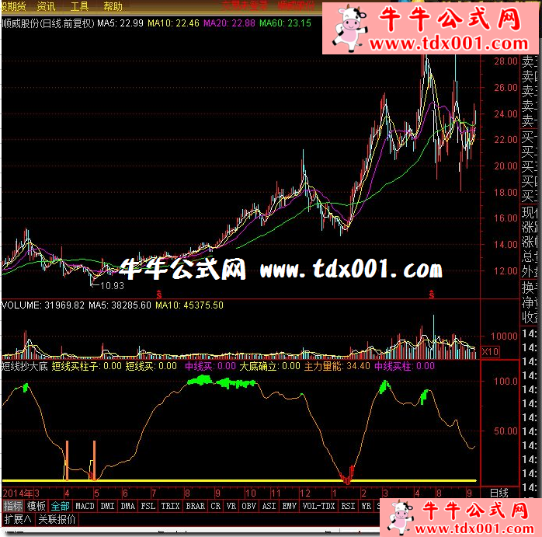Viewport: 542px width, 537px height.
Task: Select the WR indicator tab
Action: (367, 506)
